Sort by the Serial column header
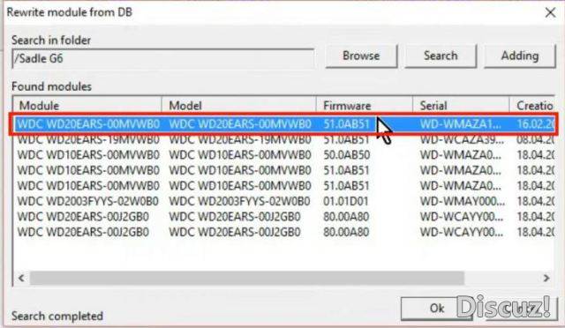Image resolution: width=565 pixels, height=328 pixels. [x=461, y=106]
